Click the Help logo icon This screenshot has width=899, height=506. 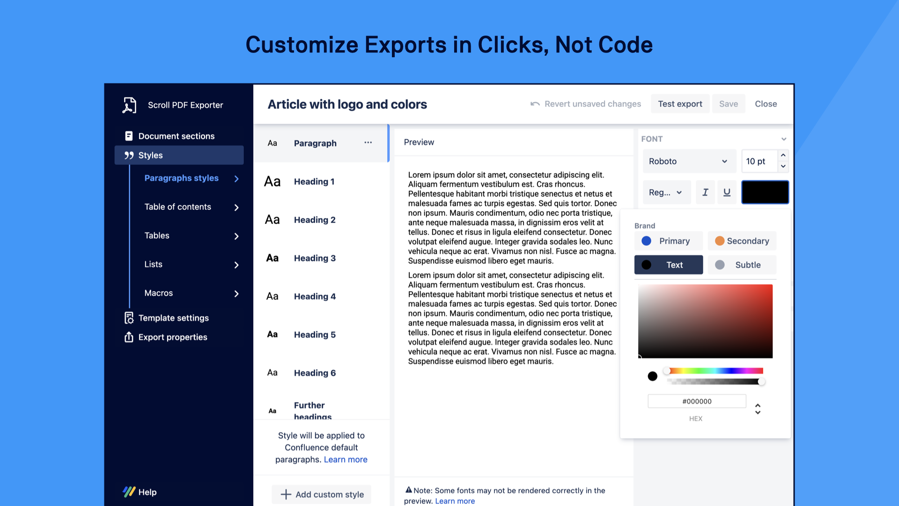coord(129,491)
